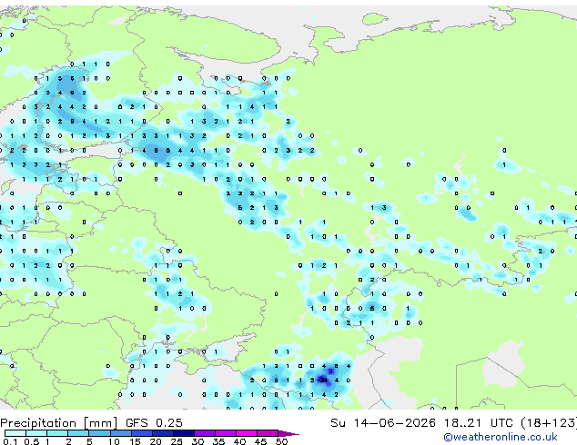
Task: Click the legend label '20'
Action: tap(156, 441)
